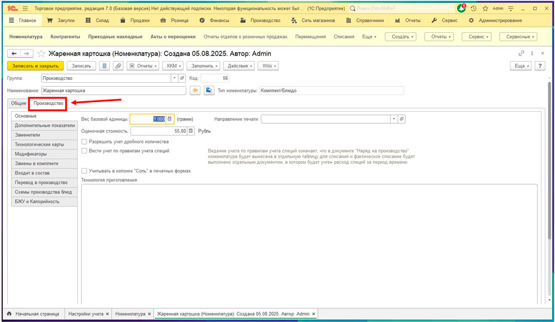Expand the Направление печати dropdown
The width and height of the screenshot is (555, 322).
[x=393, y=119]
